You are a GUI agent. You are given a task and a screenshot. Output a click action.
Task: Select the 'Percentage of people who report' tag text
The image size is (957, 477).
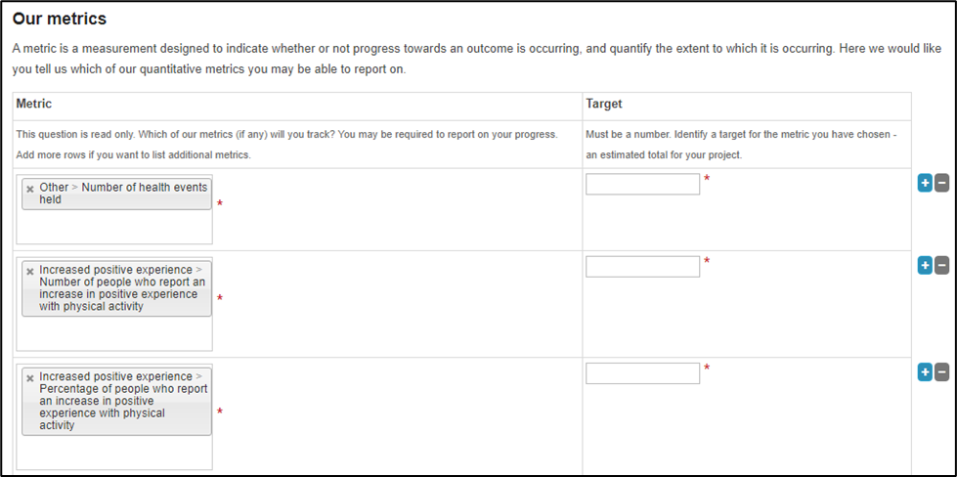click(123, 401)
